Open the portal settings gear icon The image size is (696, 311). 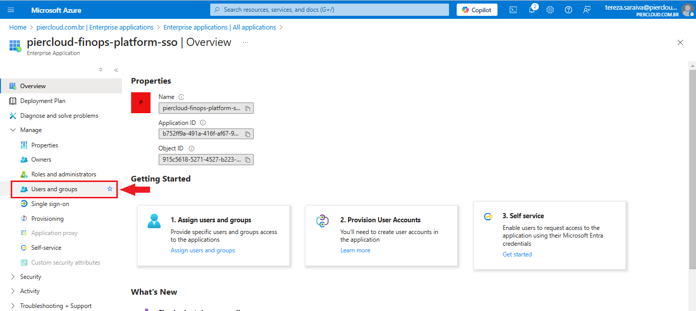[550, 10]
